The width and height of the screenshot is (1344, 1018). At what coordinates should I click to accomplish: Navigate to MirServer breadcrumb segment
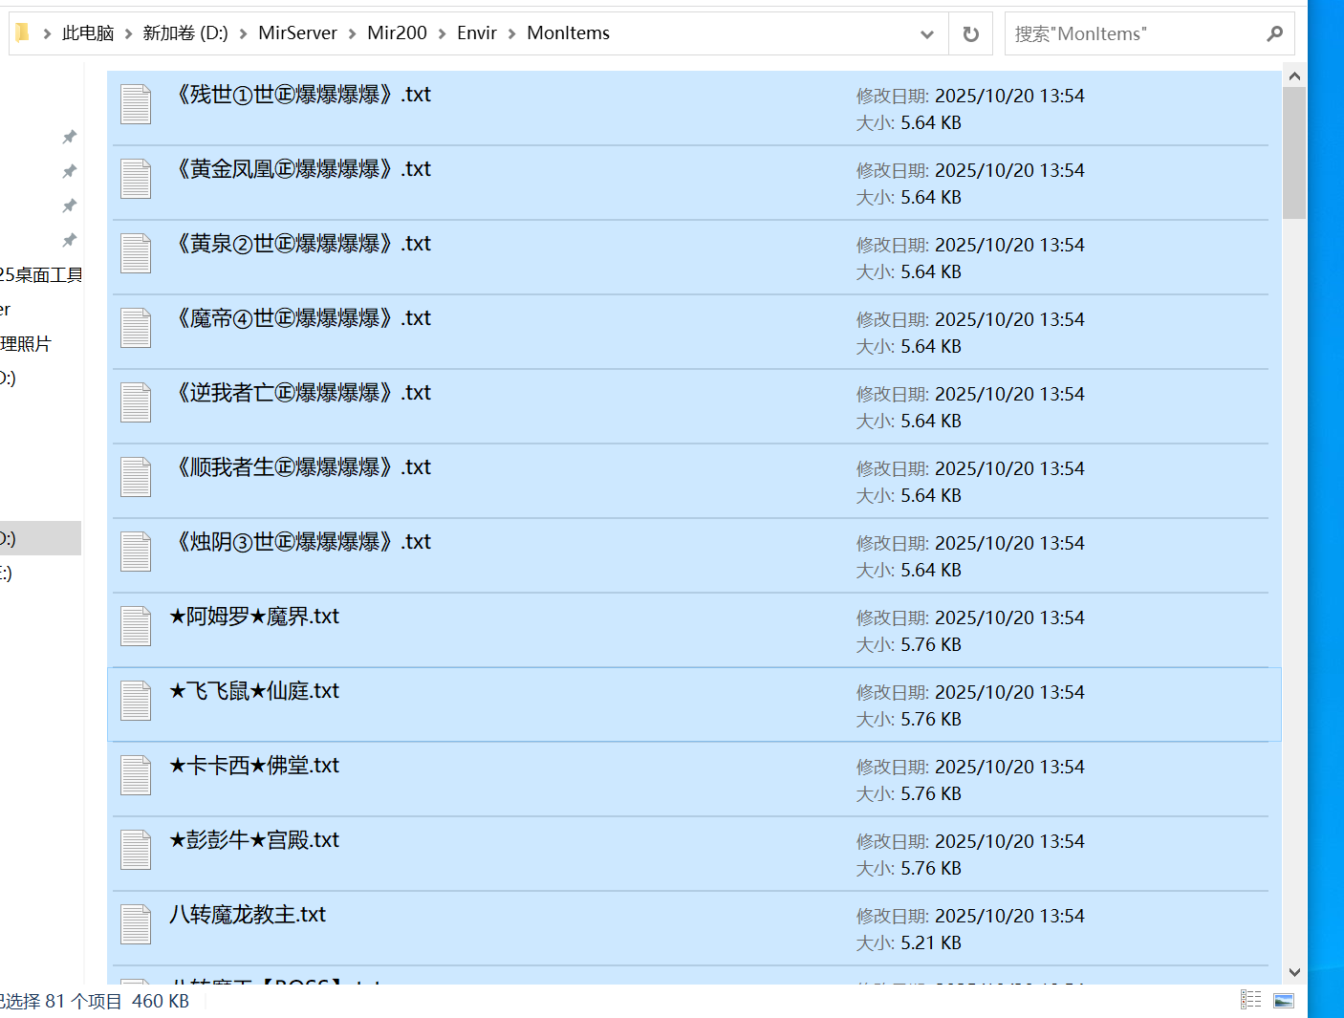[297, 33]
